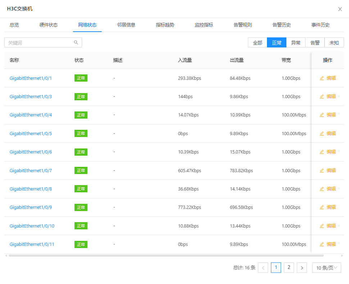Image resolution: width=349 pixels, height=284 pixels.
Task: Select the 告警 status filter
Action: (x=315, y=43)
